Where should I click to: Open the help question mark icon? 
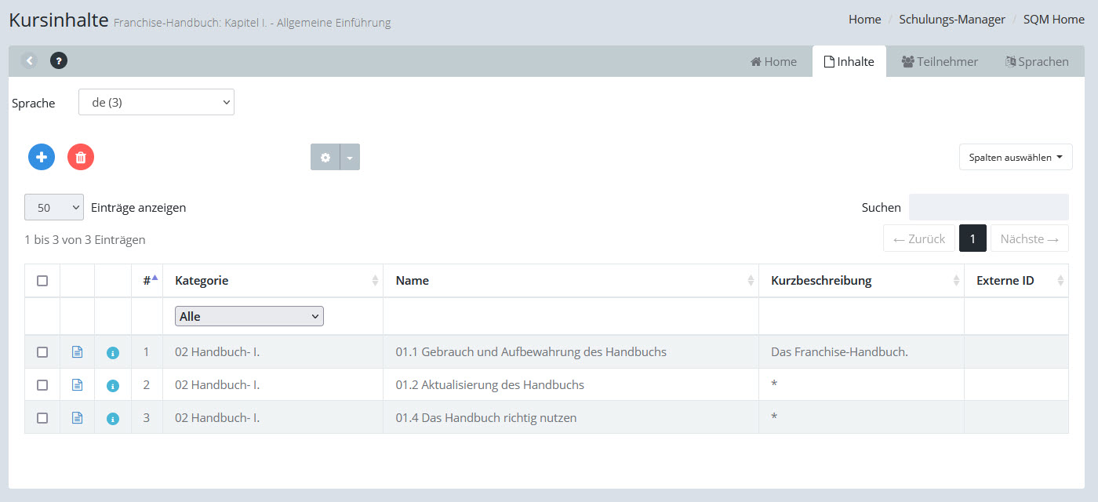[x=59, y=60]
